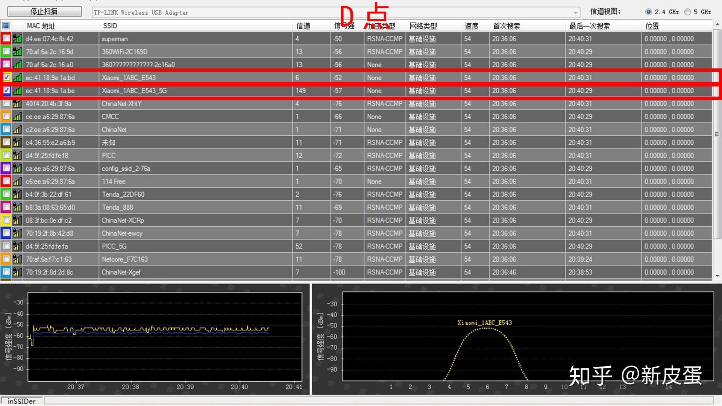Viewport: 722px width, 406px height.
Task: Click color checkbox for ChinaNet-XCRp network
Action: [6, 220]
